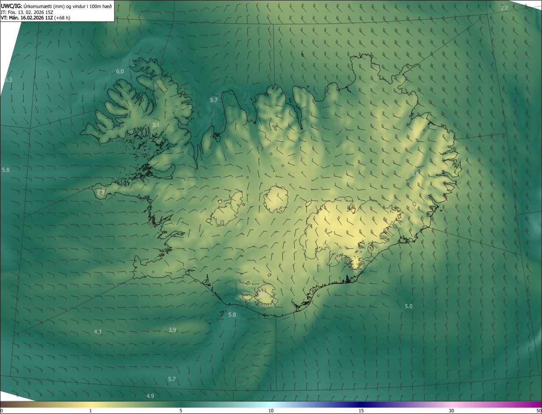Select the 4.3 value label
This screenshot has height=414, width=542.
[98, 332]
